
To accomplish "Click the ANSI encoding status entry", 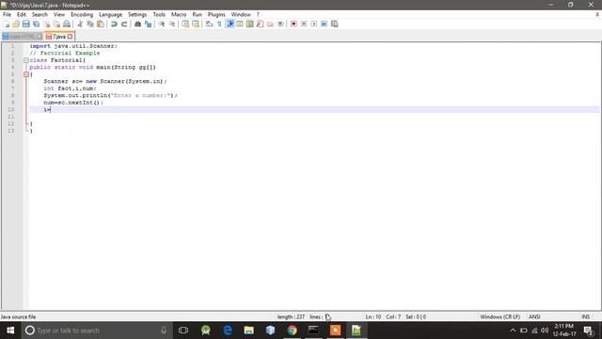I will point(534,316).
